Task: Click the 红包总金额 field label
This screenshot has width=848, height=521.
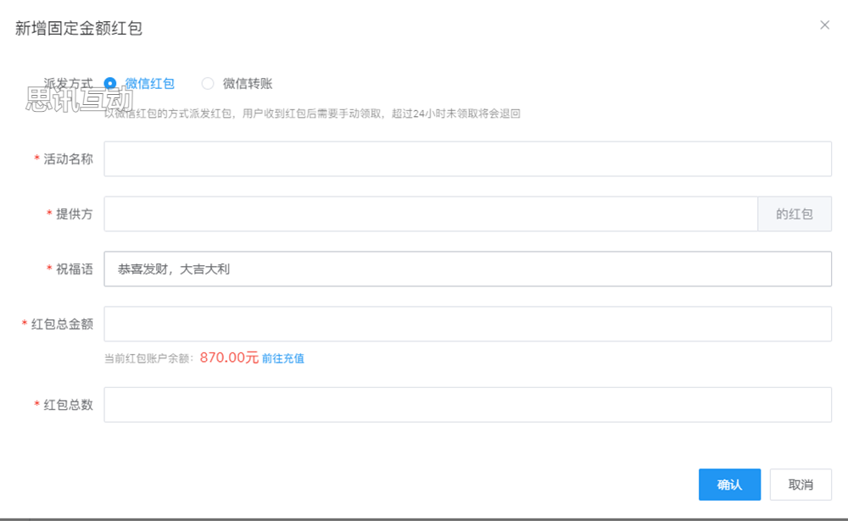Action: pyautogui.click(x=62, y=324)
